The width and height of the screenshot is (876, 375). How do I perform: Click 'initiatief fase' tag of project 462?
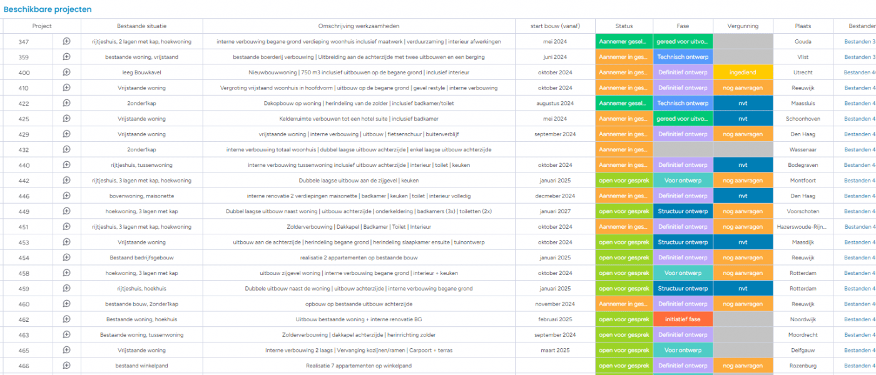coord(683,319)
